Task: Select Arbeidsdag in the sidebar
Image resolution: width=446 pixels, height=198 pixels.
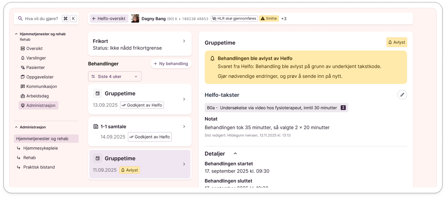Action: coord(37,96)
